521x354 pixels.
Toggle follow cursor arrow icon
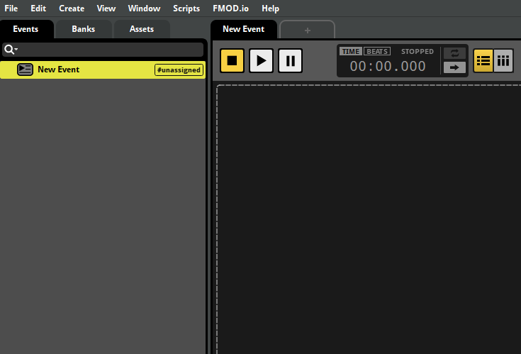point(454,67)
